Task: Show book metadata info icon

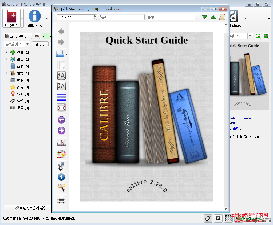Action: (x=61, y=177)
